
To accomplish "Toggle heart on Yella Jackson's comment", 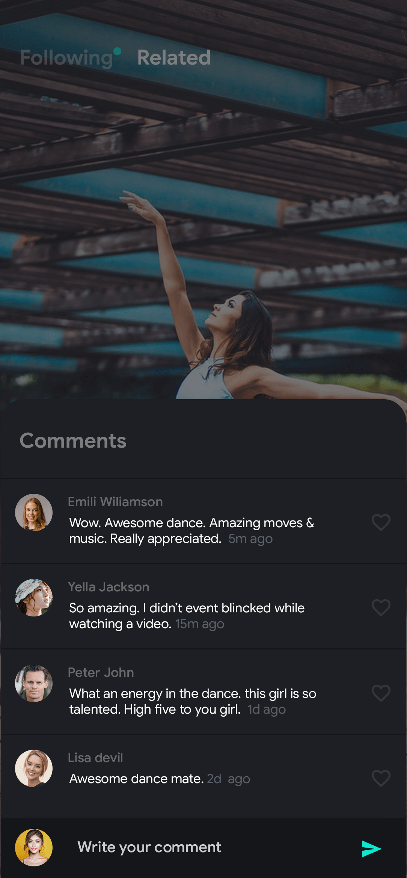I will 381,607.
